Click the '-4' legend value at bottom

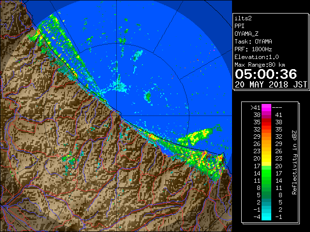click(257, 217)
